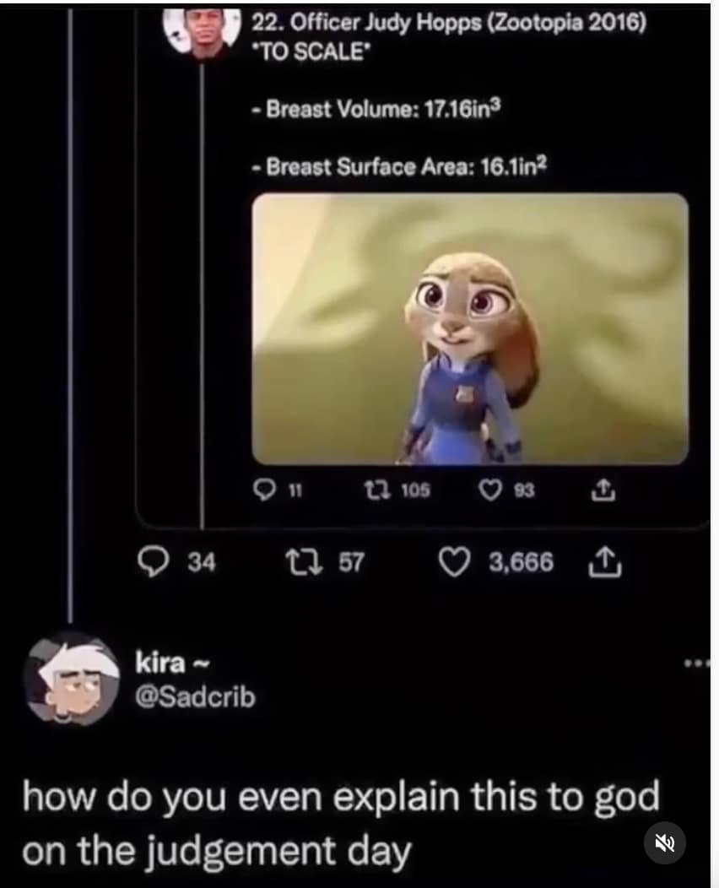Image resolution: width=719 pixels, height=888 pixels.
Task: Click share icon beside 93 likes
Action: coord(603,490)
